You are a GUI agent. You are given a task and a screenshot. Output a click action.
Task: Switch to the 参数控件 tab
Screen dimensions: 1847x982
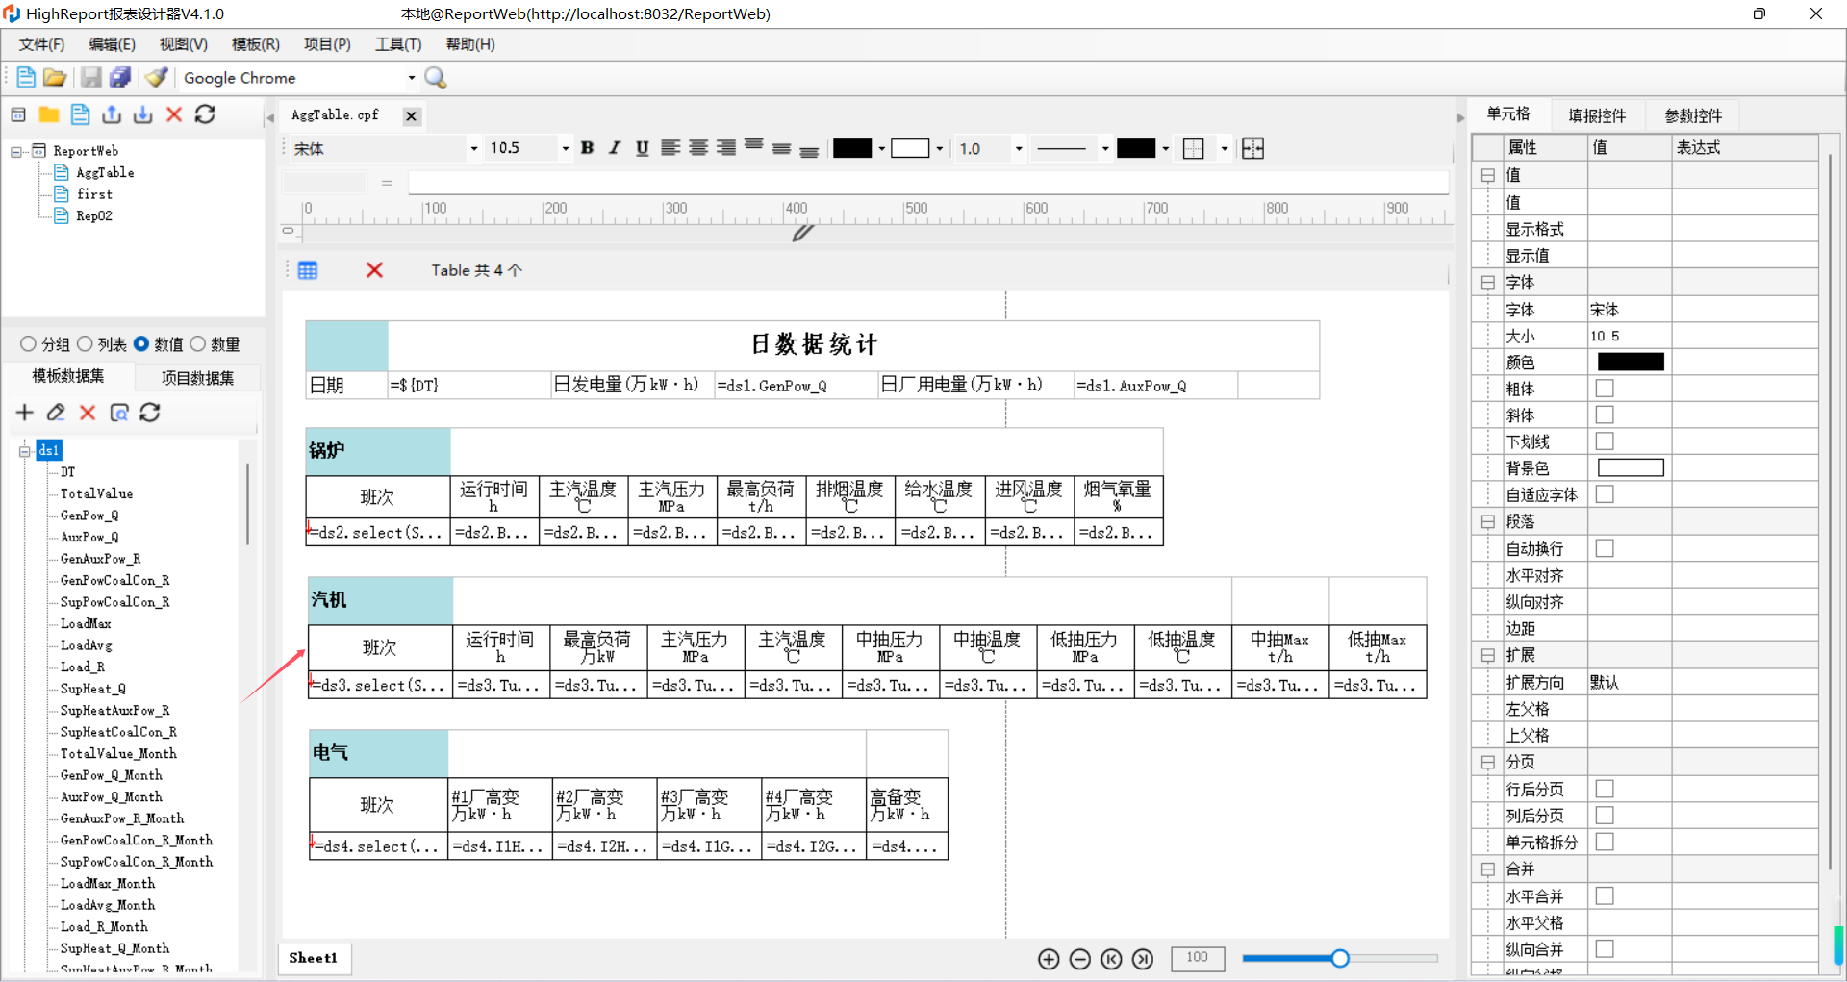1693,115
